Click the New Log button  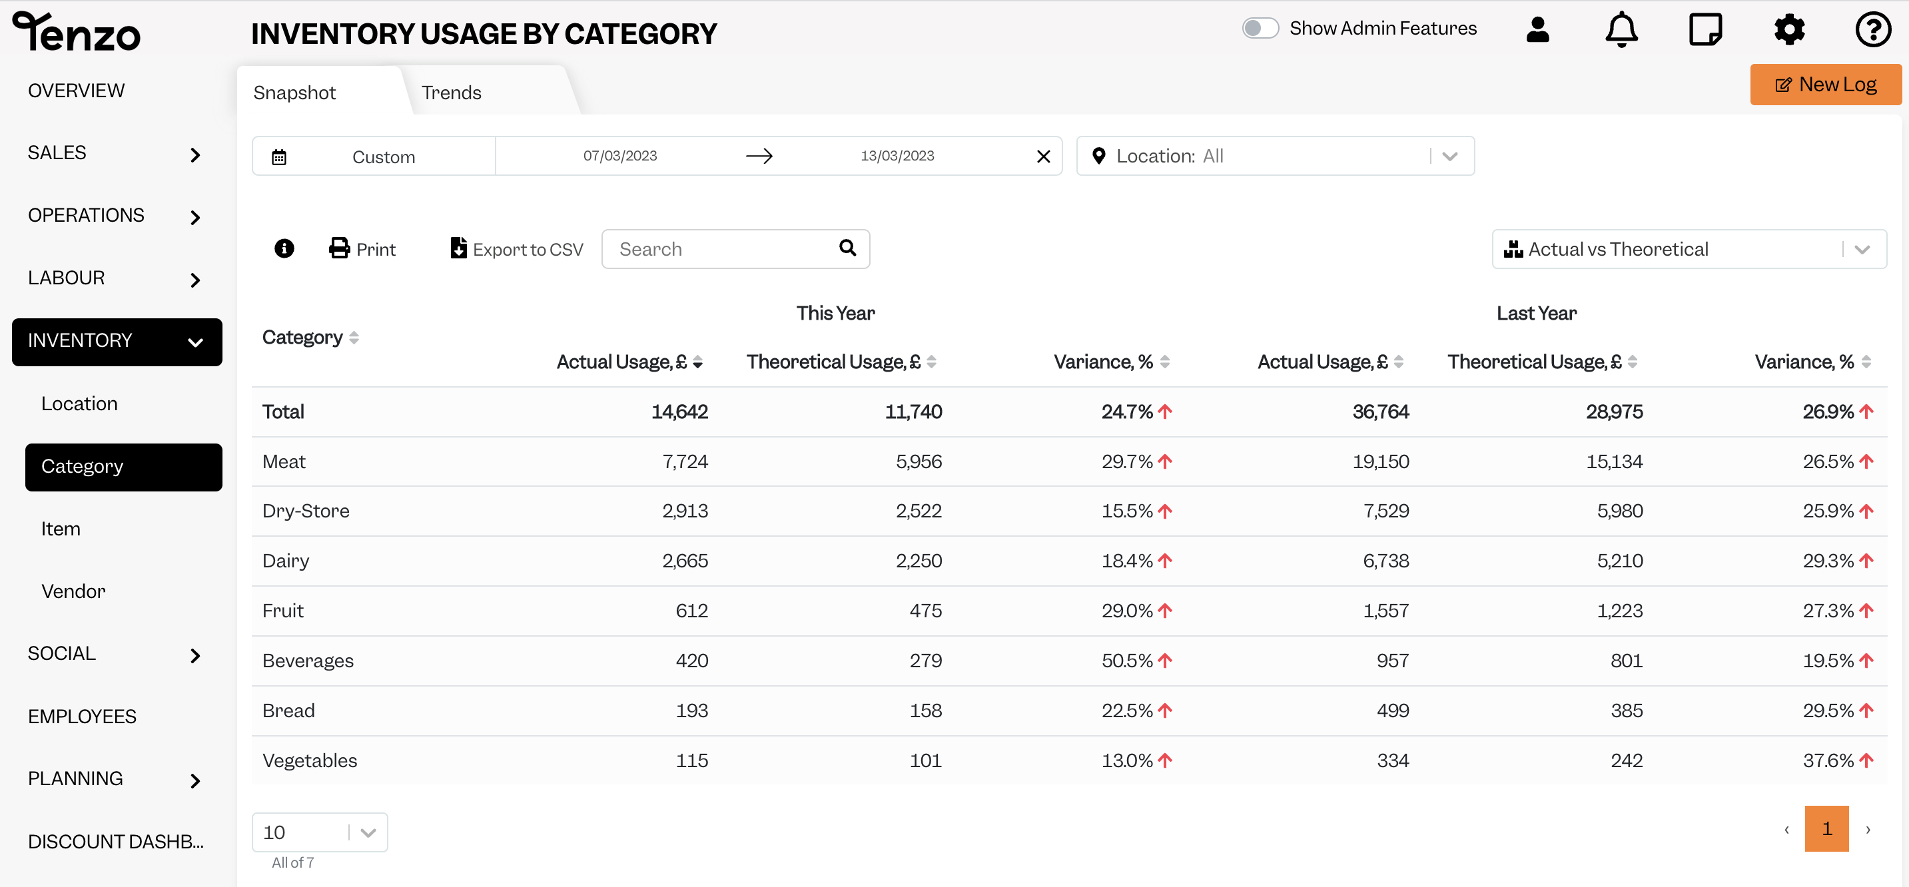pyautogui.click(x=1825, y=85)
